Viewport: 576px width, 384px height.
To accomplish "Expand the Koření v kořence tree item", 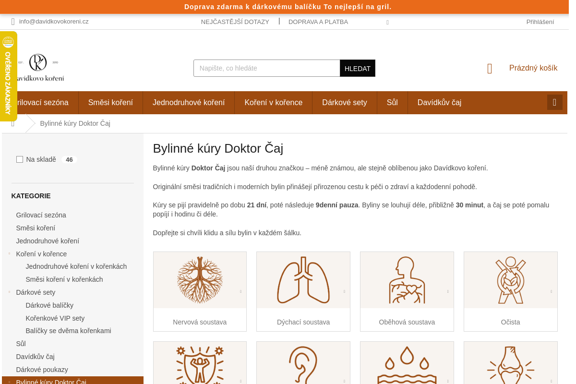I will click(x=9, y=253).
